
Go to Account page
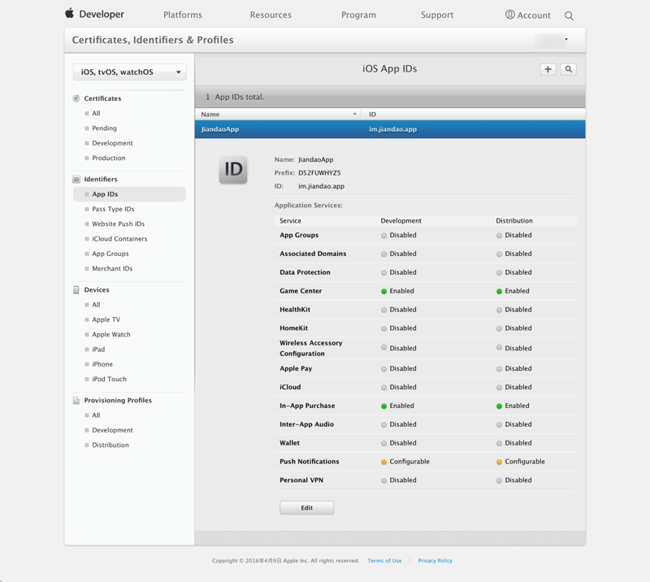pyautogui.click(x=534, y=15)
